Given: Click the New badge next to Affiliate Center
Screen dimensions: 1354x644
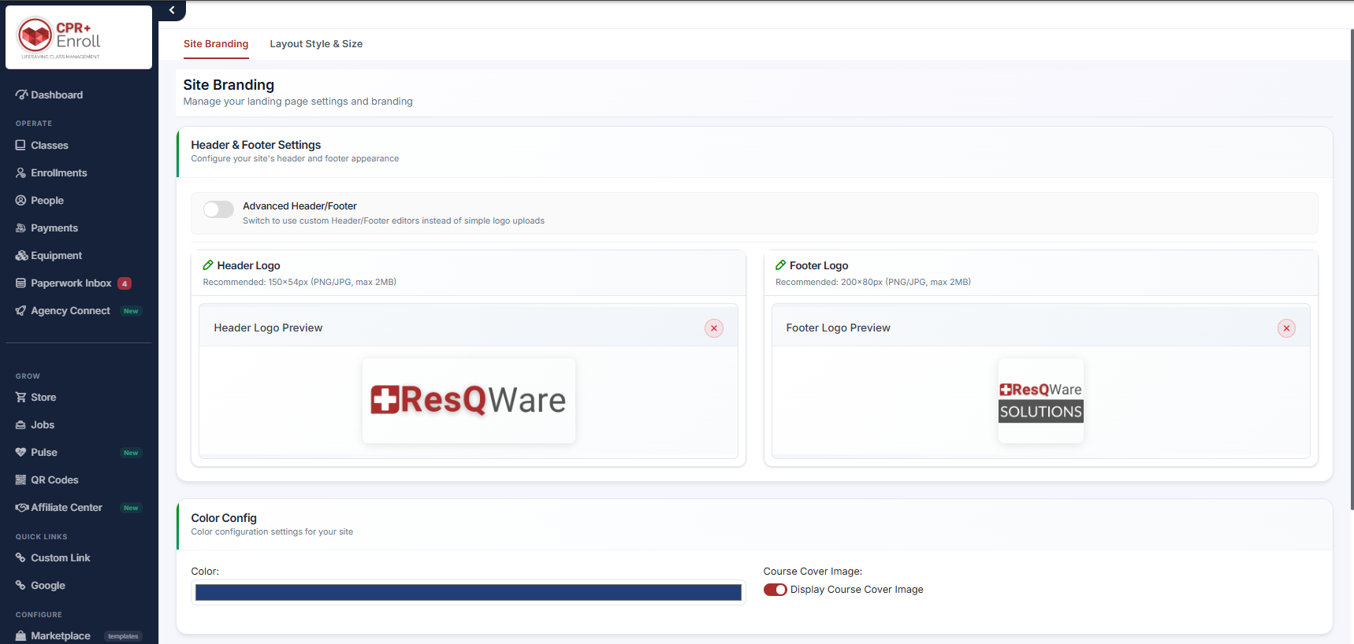Looking at the screenshot, I should [131, 508].
